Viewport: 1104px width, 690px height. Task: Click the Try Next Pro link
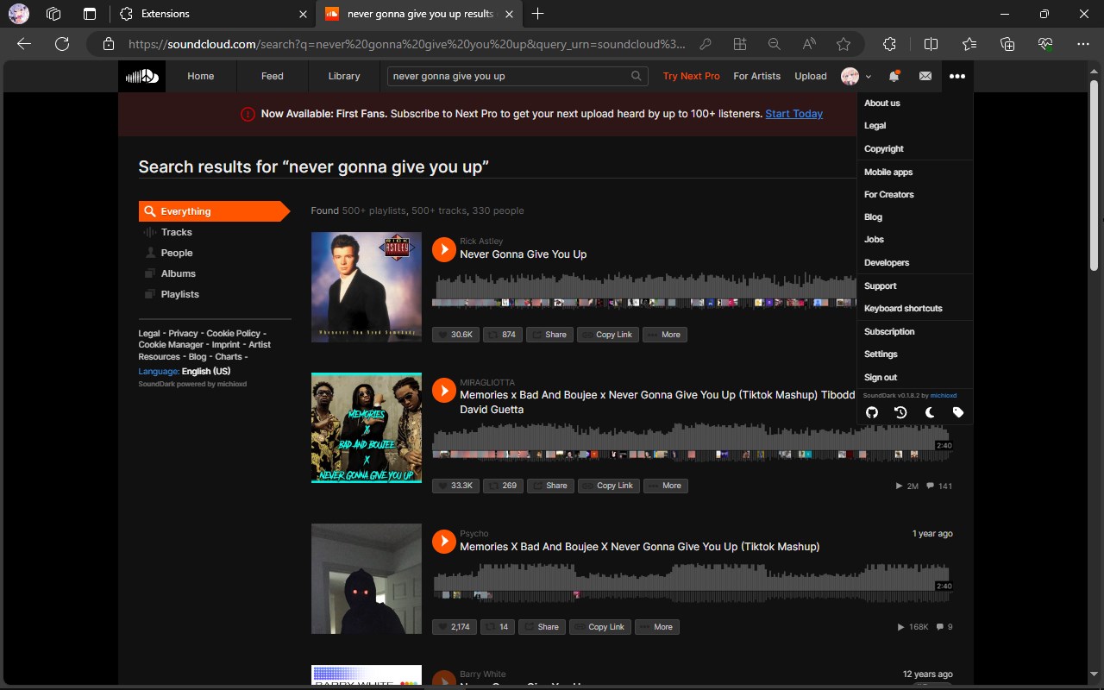click(691, 76)
